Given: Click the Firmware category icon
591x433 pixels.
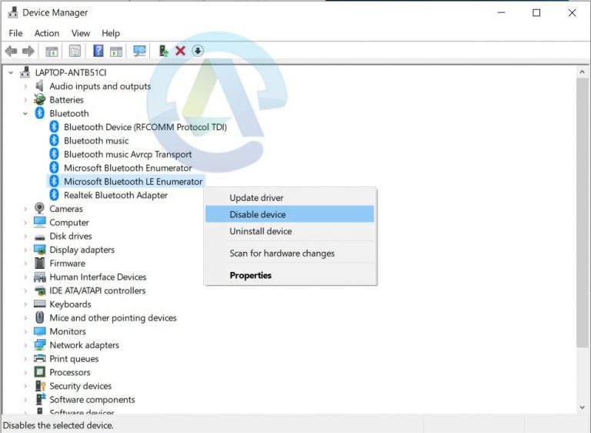Looking at the screenshot, I should (x=39, y=263).
